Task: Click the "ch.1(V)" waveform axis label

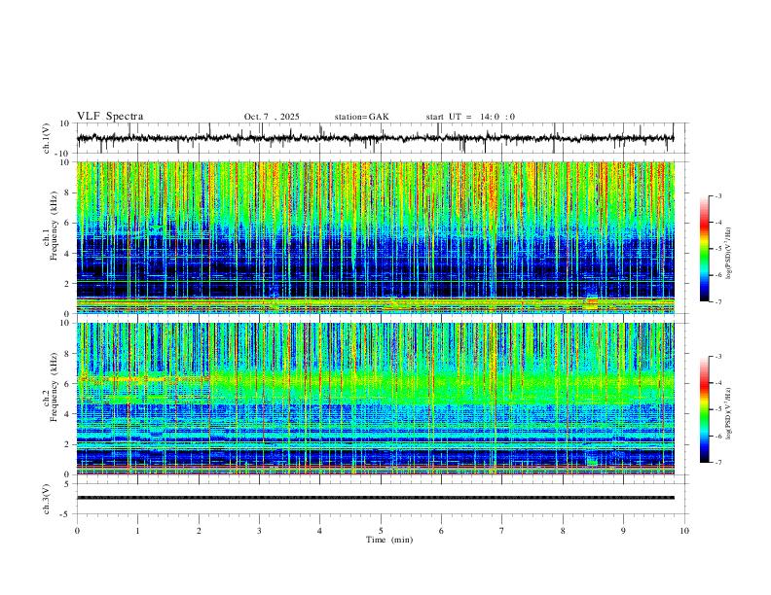Action: [47, 138]
